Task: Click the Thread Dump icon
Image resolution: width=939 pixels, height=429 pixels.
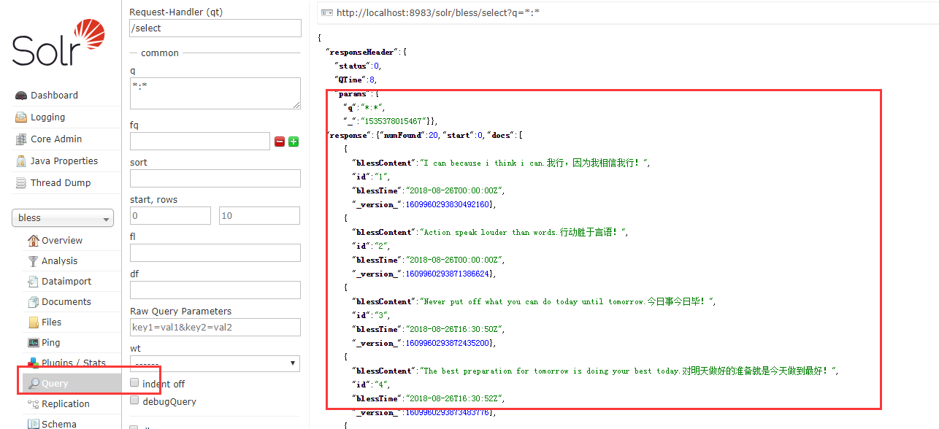Action: 20,183
